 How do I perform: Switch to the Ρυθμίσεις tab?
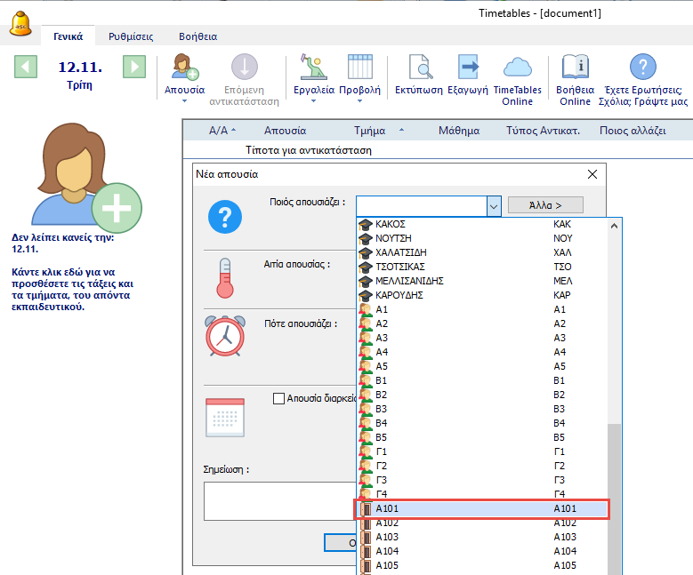tap(131, 36)
